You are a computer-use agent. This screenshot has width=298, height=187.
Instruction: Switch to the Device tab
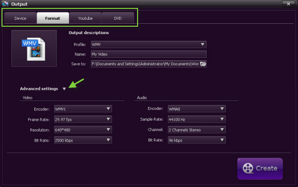coord(20,18)
